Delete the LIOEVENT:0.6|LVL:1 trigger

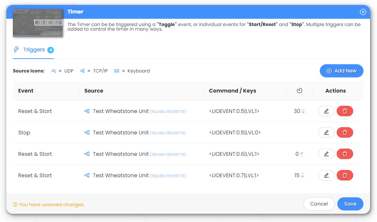point(345,154)
